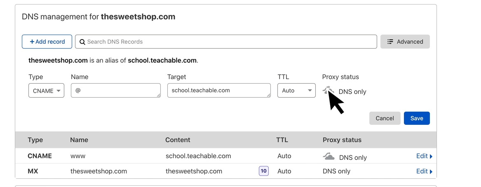The width and height of the screenshot is (481, 187).
Task: Click the magnifier icon in the search bar
Action: [82, 42]
